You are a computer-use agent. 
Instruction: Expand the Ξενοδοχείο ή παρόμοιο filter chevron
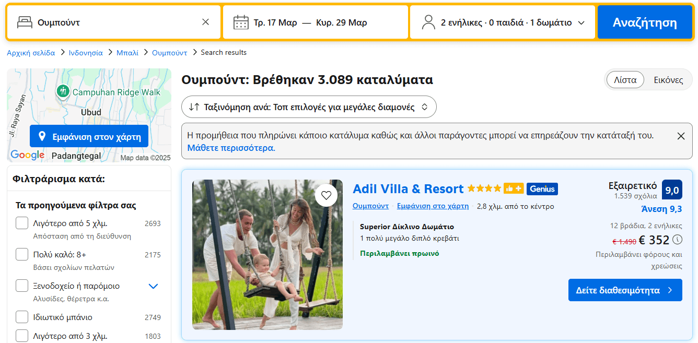pos(153,286)
